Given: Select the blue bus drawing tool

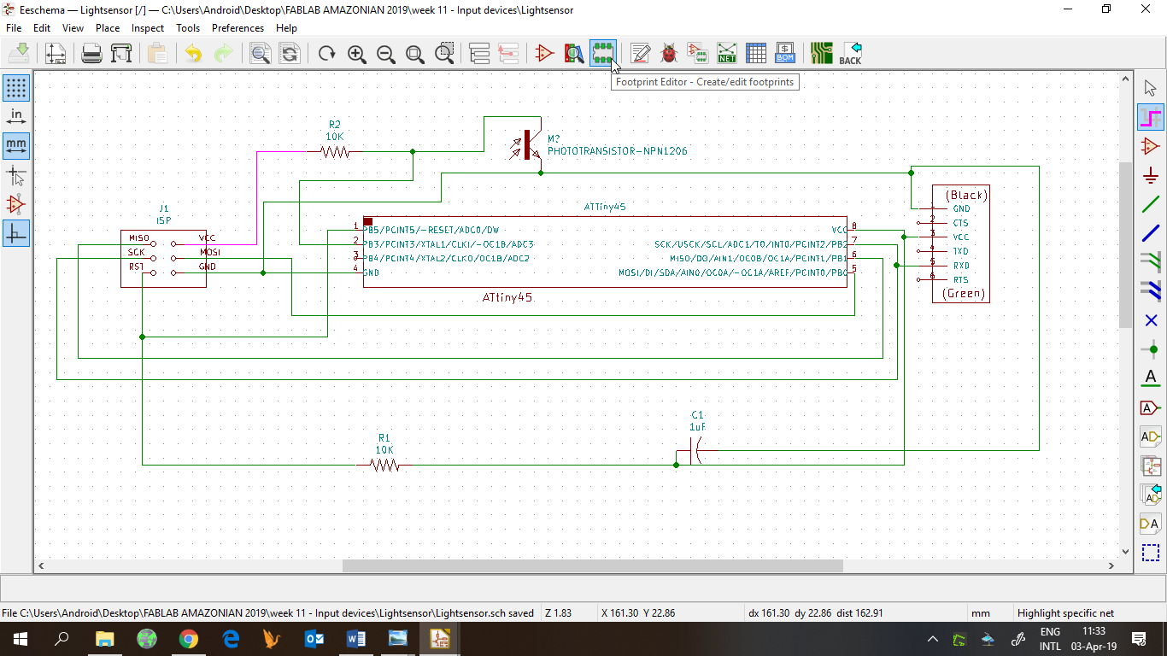Looking at the screenshot, I should [1151, 233].
